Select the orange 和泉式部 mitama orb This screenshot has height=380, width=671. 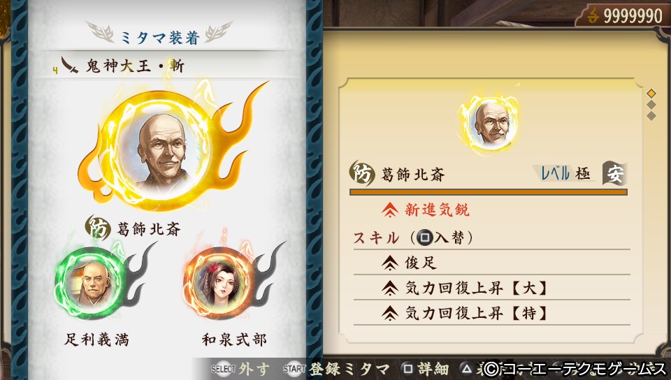point(220,282)
